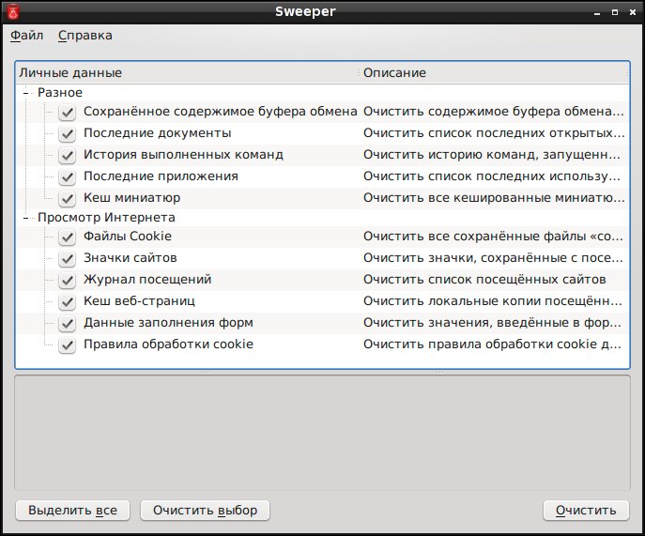
Task: Select row text История выполненных команд
Action: pos(183,155)
